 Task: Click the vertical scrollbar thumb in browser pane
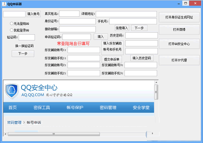pos(156,92)
